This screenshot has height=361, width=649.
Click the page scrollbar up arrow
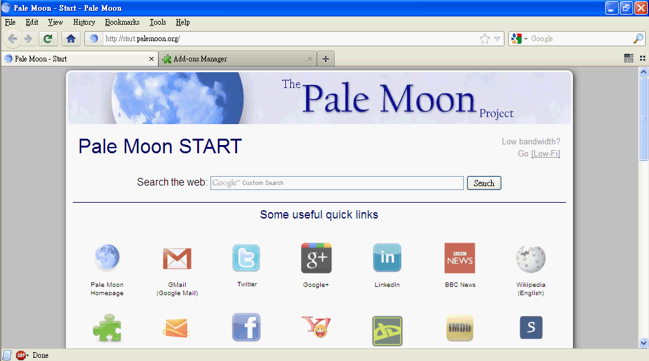click(643, 72)
